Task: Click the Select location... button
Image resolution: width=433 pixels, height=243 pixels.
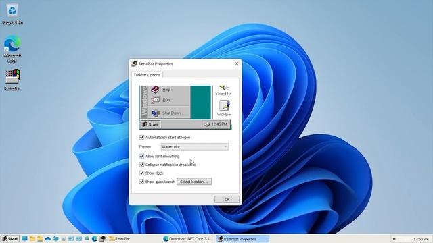Action: coord(194,182)
